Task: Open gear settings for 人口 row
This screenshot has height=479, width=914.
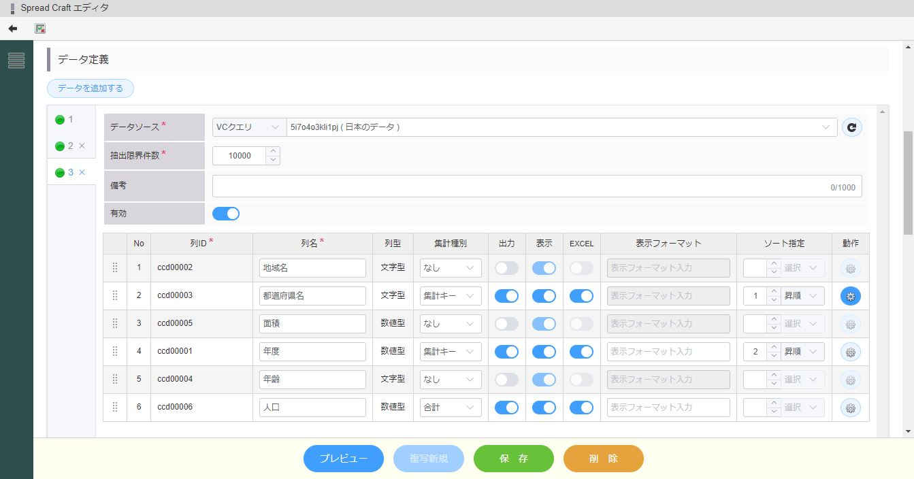Action: (x=850, y=408)
